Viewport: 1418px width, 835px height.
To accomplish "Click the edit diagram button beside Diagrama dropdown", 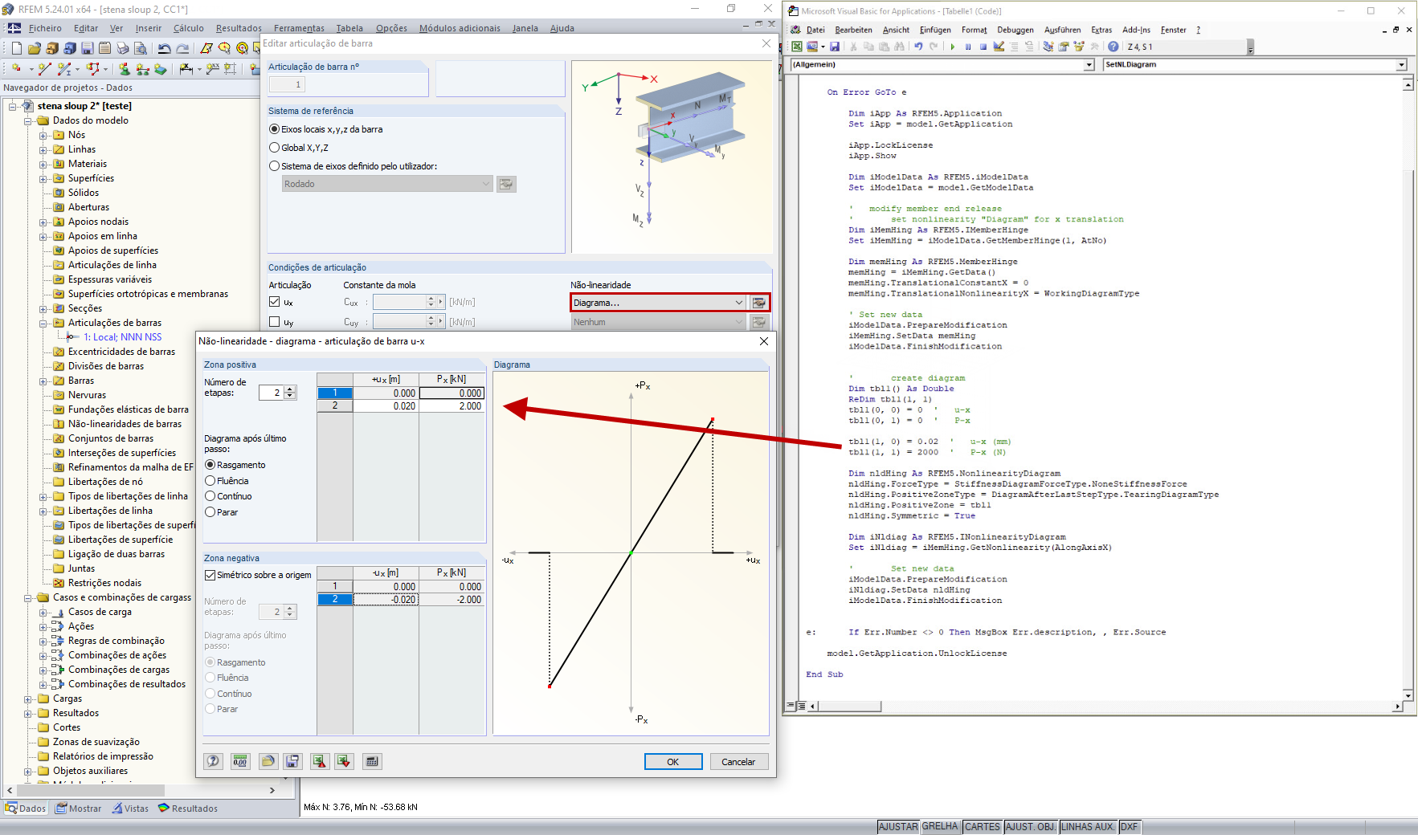I will click(x=758, y=303).
